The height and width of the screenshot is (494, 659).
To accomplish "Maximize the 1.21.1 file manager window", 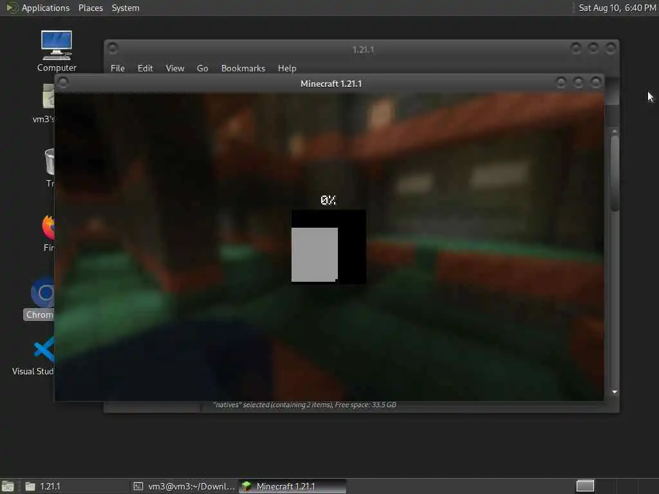I will coord(593,48).
